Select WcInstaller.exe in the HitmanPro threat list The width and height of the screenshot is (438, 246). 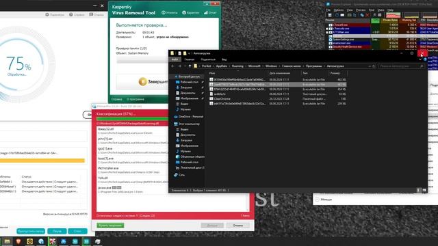click(108, 168)
